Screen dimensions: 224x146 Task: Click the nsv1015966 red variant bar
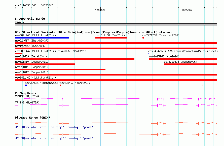tap(183, 59)
